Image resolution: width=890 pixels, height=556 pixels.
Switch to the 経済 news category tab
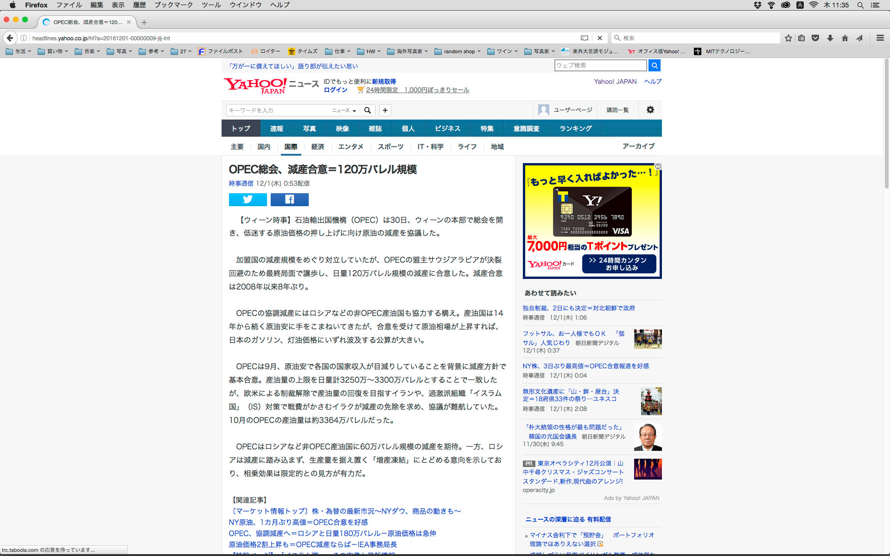coord(318,146)
